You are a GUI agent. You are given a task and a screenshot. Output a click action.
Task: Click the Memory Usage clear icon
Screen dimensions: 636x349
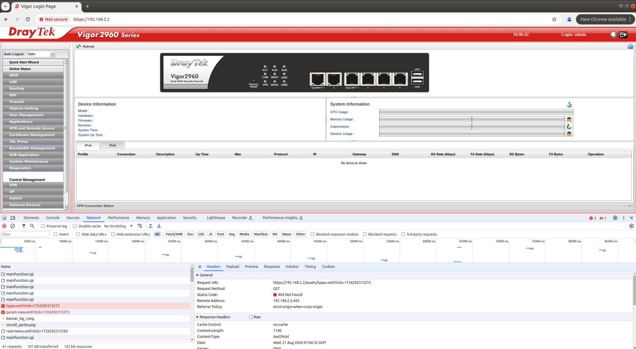pos(569,119)
